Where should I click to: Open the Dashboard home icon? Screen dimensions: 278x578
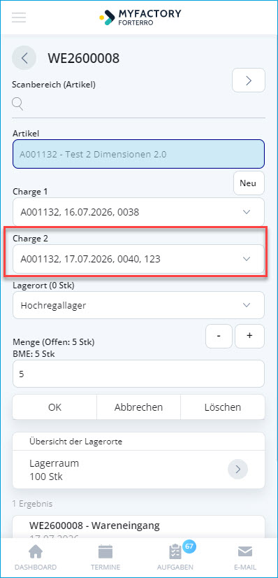coord(36,552)
